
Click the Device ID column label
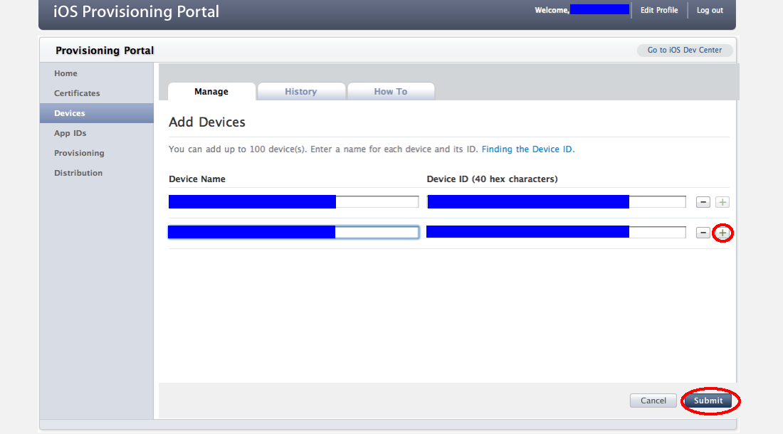492,179
